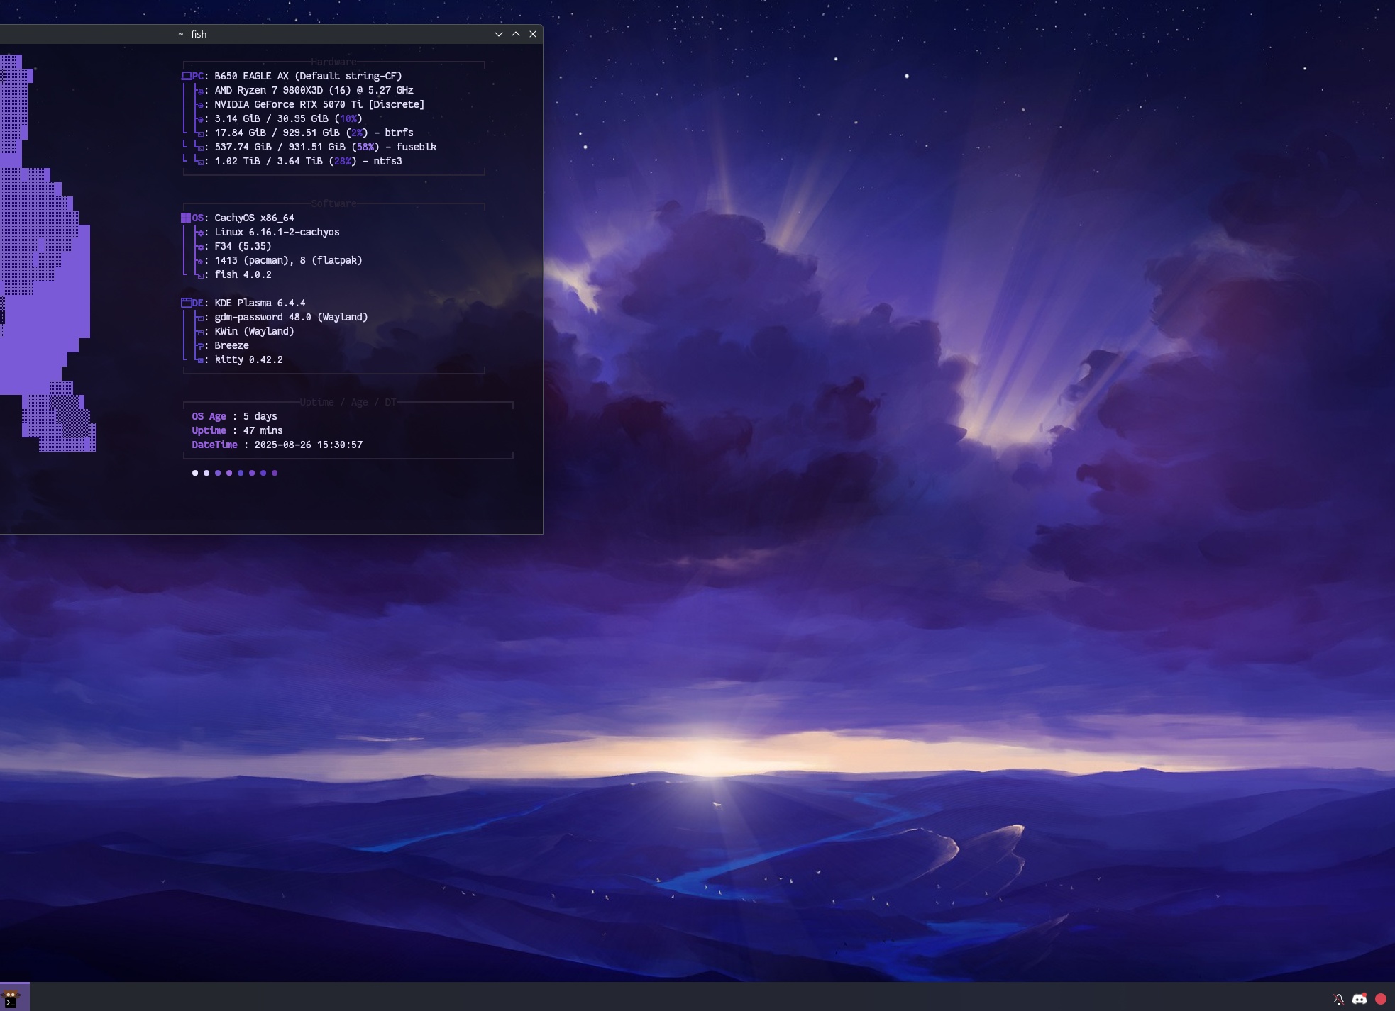
Task: Click the red recording indicator in tray
Action: (1381, 999)
